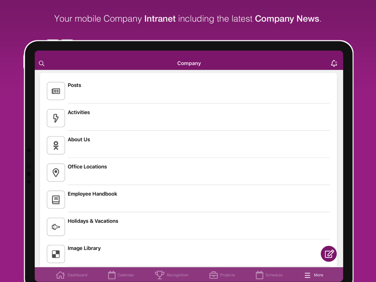Screen dimensions: 376x282
Task: Open the Activities list entry
Action: [x=188, y=118]
